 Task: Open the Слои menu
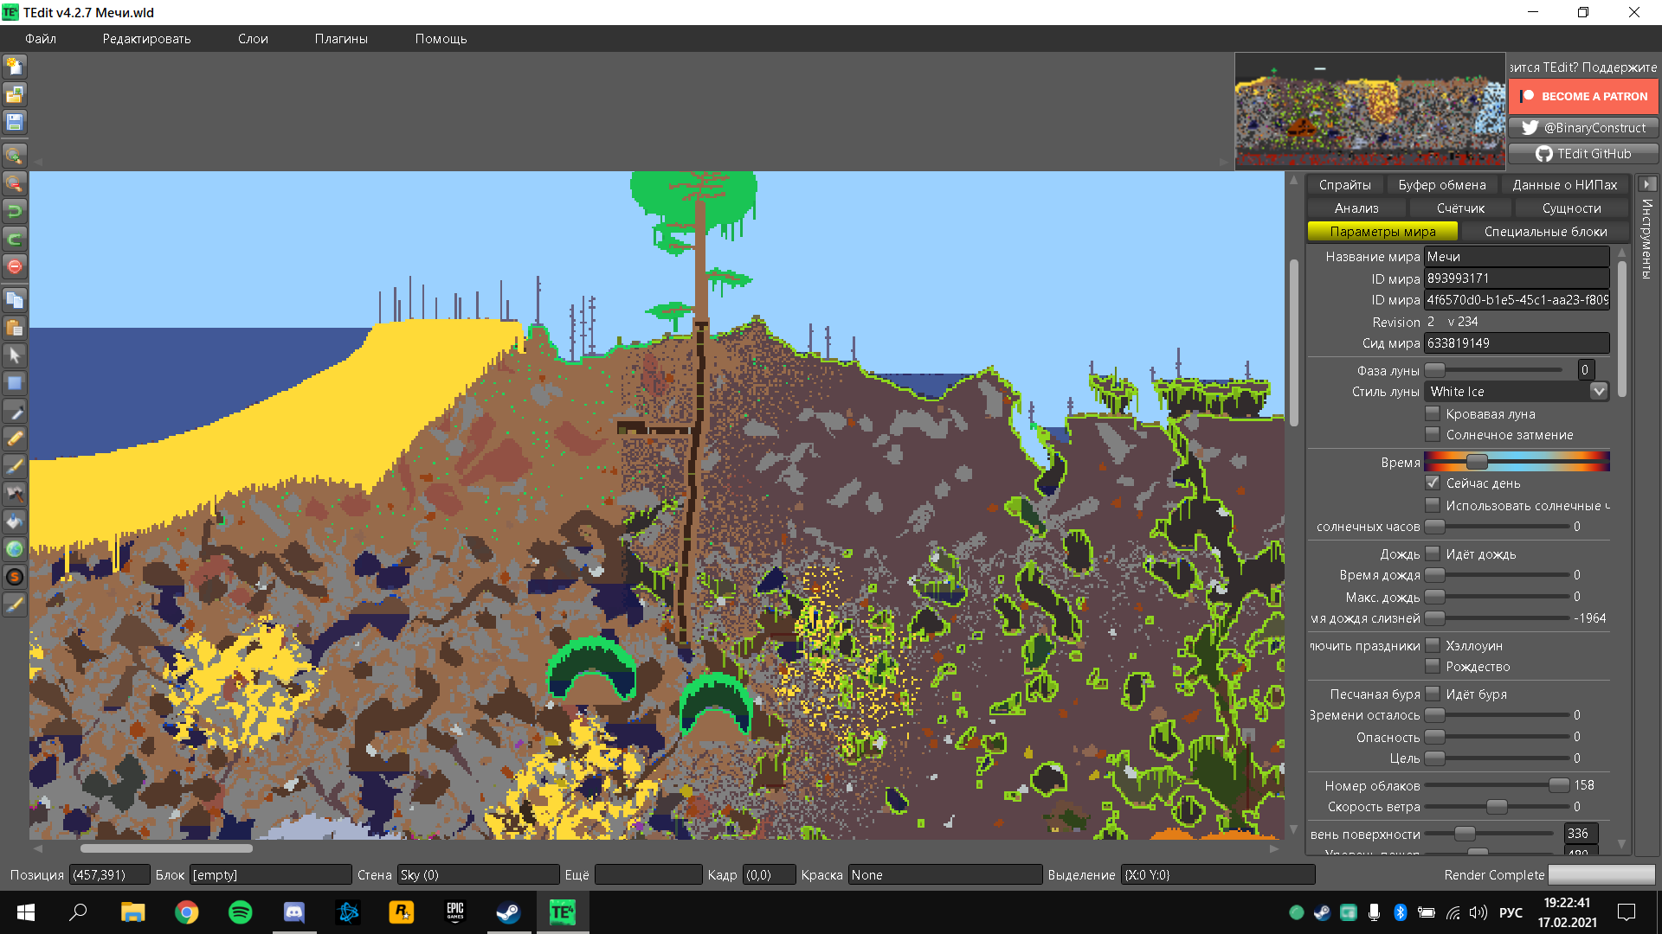(253, 39)
